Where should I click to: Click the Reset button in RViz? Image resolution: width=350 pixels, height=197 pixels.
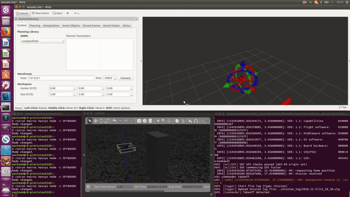click(19, 108)
